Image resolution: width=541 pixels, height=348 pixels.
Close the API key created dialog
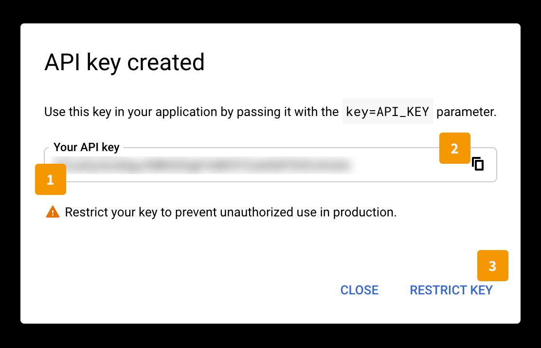[x=359, y=290]
